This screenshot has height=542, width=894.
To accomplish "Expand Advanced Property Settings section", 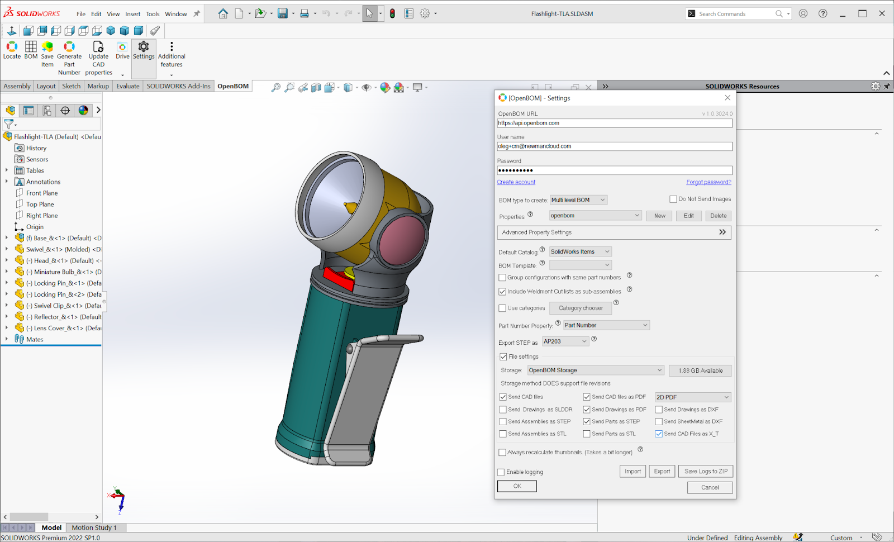I will coord(722,232).
